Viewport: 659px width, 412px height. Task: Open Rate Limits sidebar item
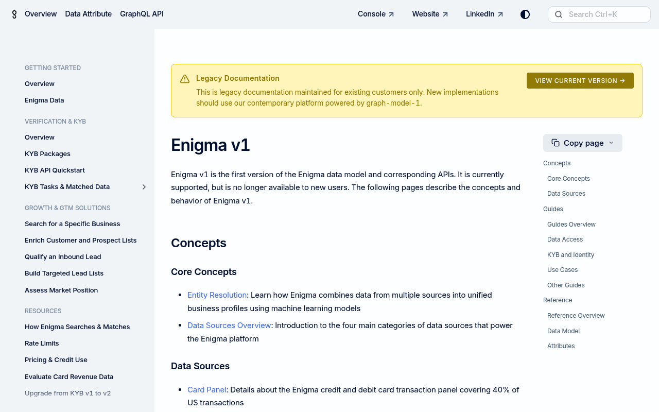[x=42, y=344]
